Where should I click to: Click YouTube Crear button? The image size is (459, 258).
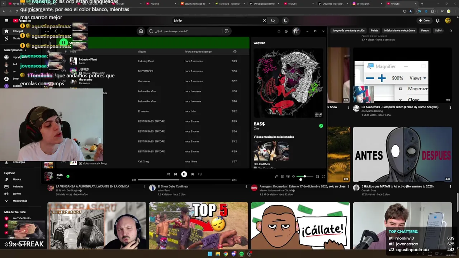coord(424,20)
